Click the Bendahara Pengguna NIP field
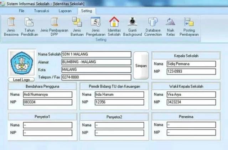228x150 pixels. coord(47,102)
